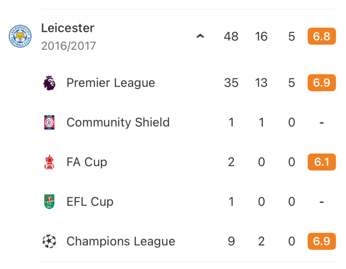Click the Champions League starball icon

click(49, 241)
